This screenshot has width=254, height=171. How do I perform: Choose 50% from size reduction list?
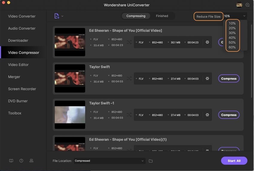pos(232,43)
